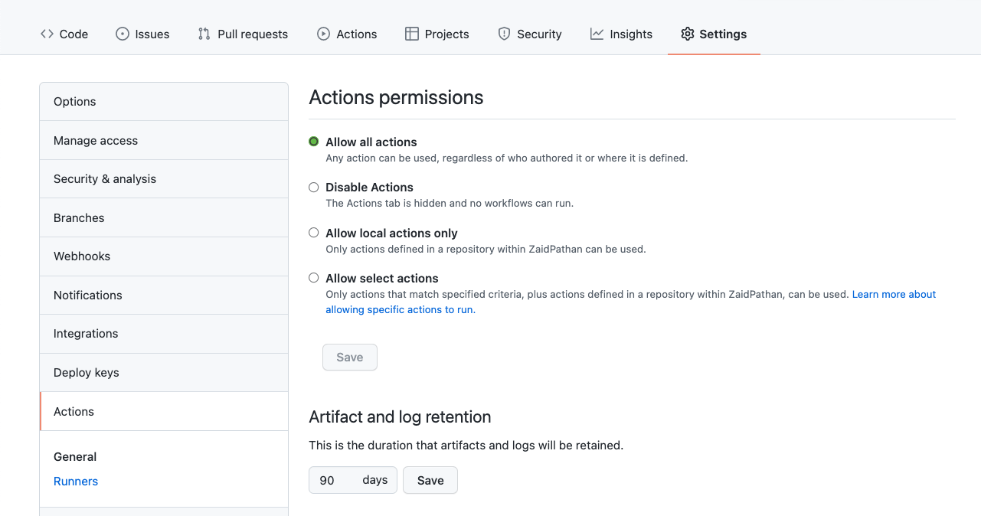Click the Pull requests branch icon
This screenshot has height=516, width=981.
(204, 34)
